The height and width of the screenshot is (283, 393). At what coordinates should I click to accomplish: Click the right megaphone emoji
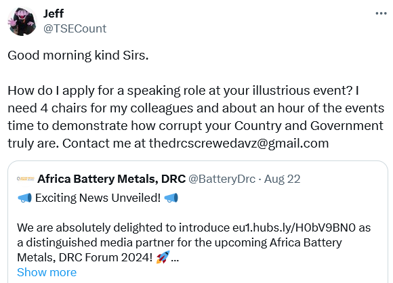tap(171, 198)
